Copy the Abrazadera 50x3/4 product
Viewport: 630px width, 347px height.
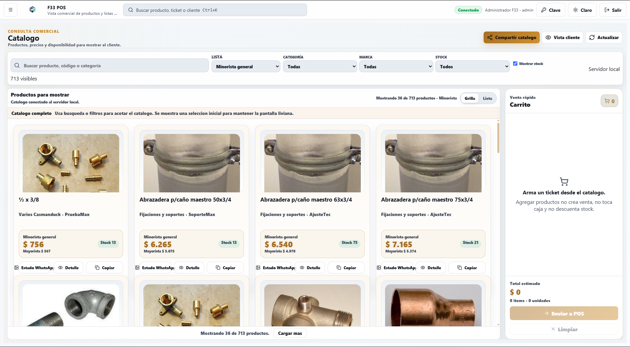point(225,268)
